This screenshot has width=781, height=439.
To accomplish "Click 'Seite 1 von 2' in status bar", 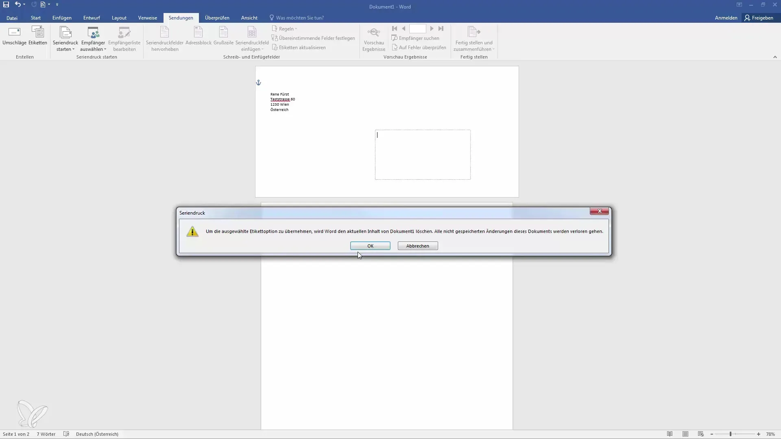I will point(16,434).
